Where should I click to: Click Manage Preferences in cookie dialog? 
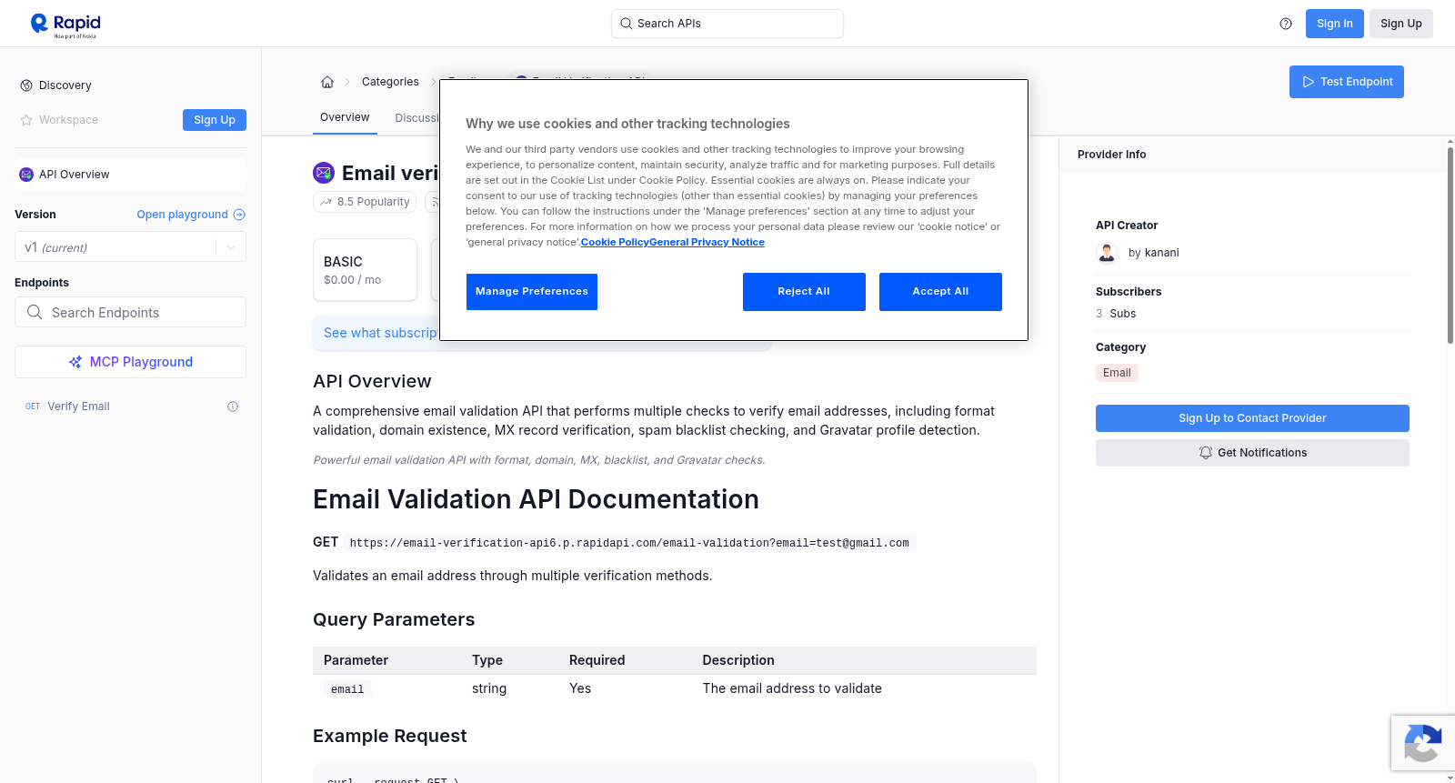point(532,292)
